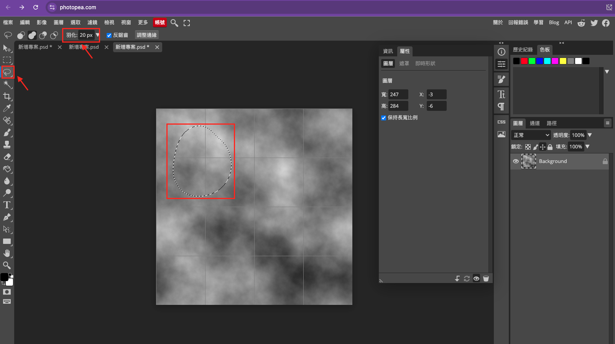Toggle lock transparent pixels
Viewport: 615px width, 344px height.
click(528, 147)
